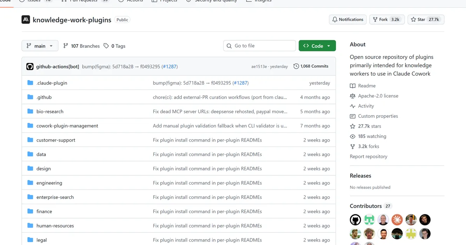Click the folder icon for .claude-plugin
Viewport: 466px width, 245px height.
[x=30, y=83]
